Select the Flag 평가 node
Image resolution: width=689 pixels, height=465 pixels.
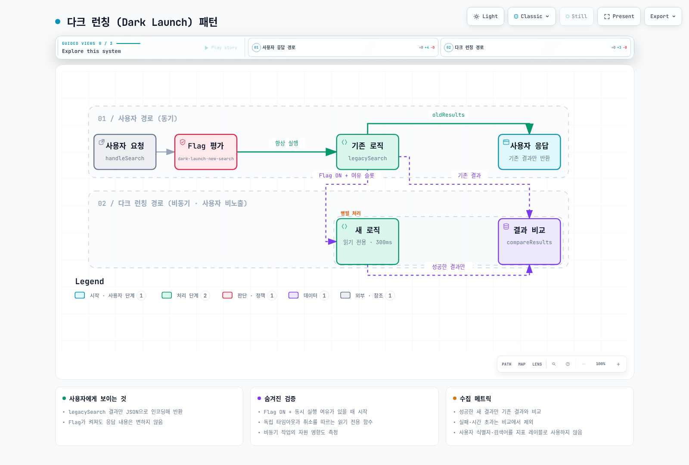point(206,152)
